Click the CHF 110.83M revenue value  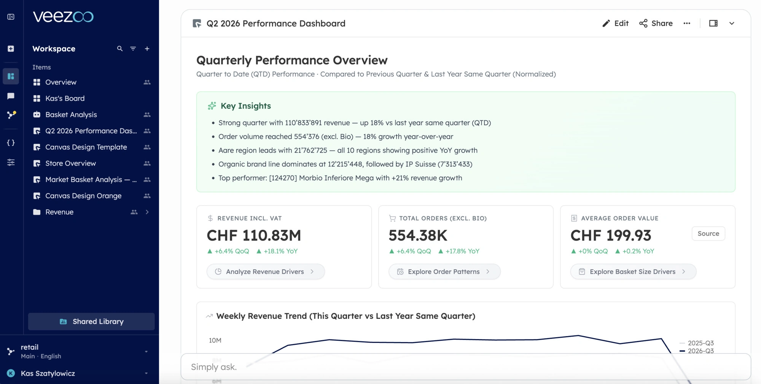(254, 235)
